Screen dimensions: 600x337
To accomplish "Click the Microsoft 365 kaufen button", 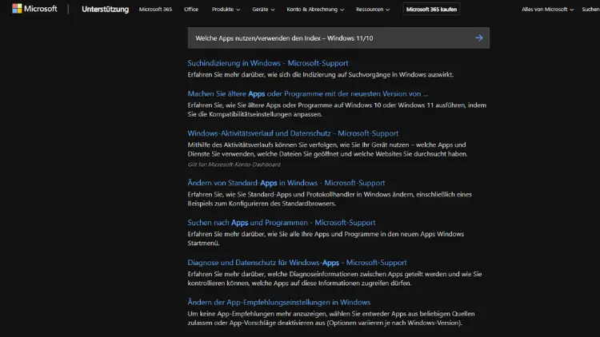I will pos(431,9).
